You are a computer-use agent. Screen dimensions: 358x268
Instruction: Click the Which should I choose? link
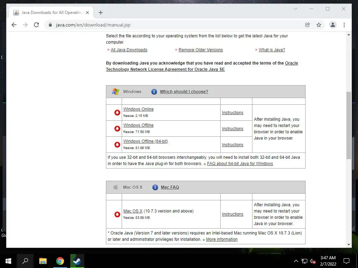184,92
